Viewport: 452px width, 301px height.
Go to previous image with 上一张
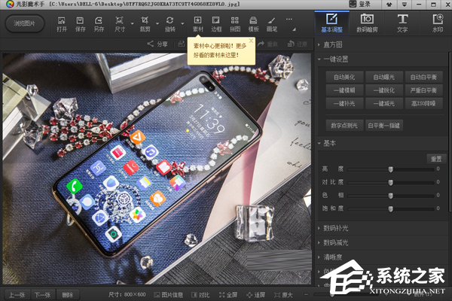(17, 295)
